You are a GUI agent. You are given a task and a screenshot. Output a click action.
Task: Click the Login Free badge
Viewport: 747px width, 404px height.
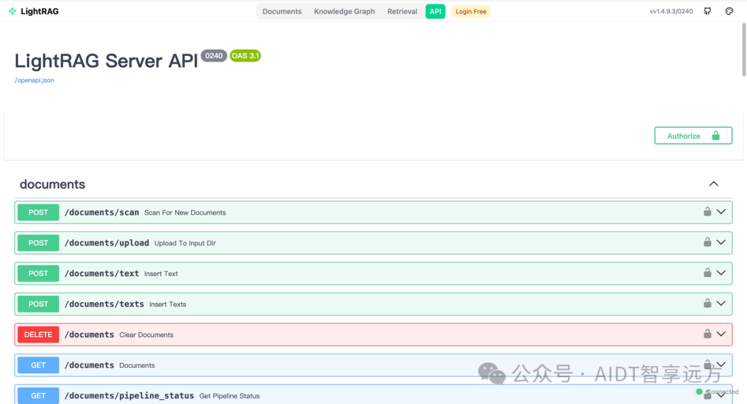[x=471, y=12]
